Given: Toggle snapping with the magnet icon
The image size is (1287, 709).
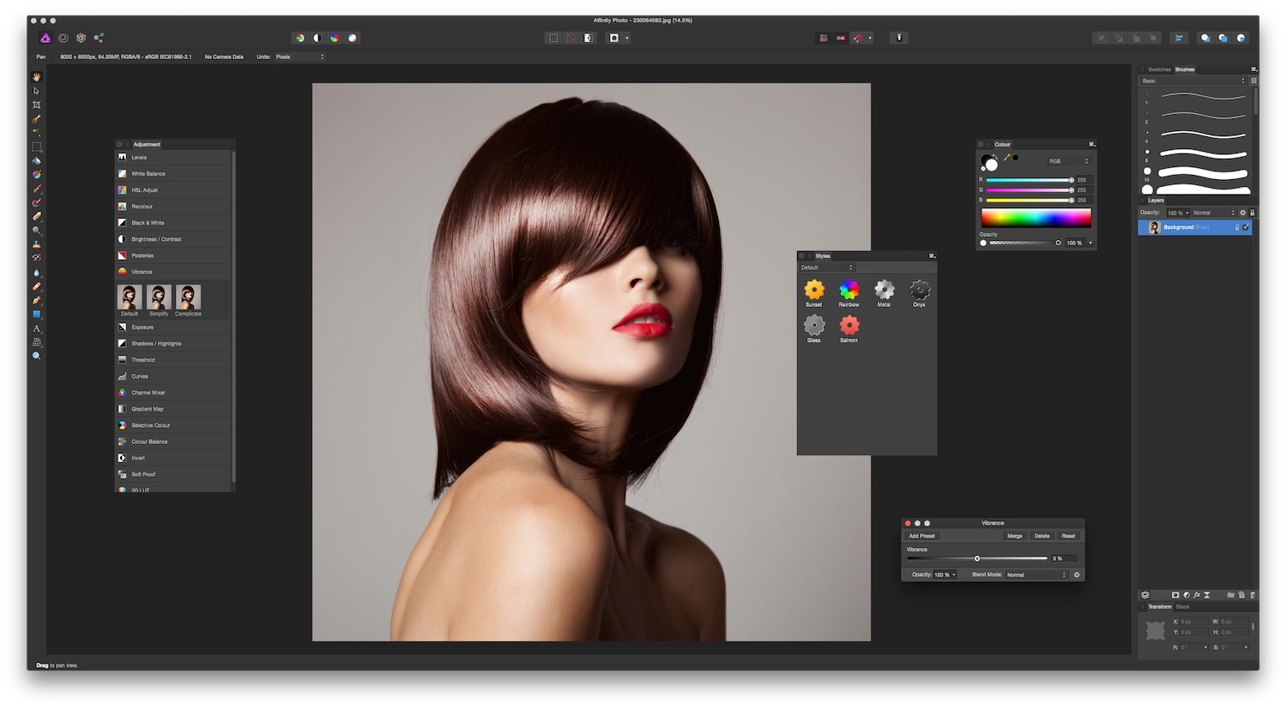Looking at the screenshot, I should pyautogui.click(x=857, y=38).
